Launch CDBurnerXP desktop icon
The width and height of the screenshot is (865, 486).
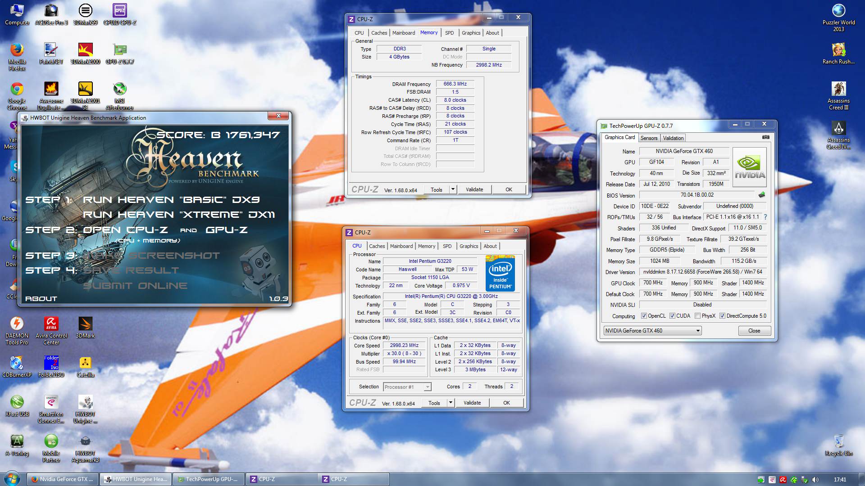coord(17,367)
